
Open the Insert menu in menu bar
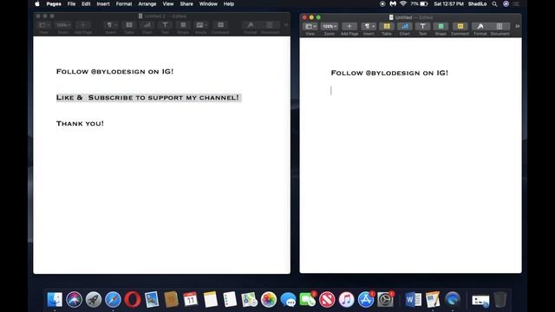point(103,3)
